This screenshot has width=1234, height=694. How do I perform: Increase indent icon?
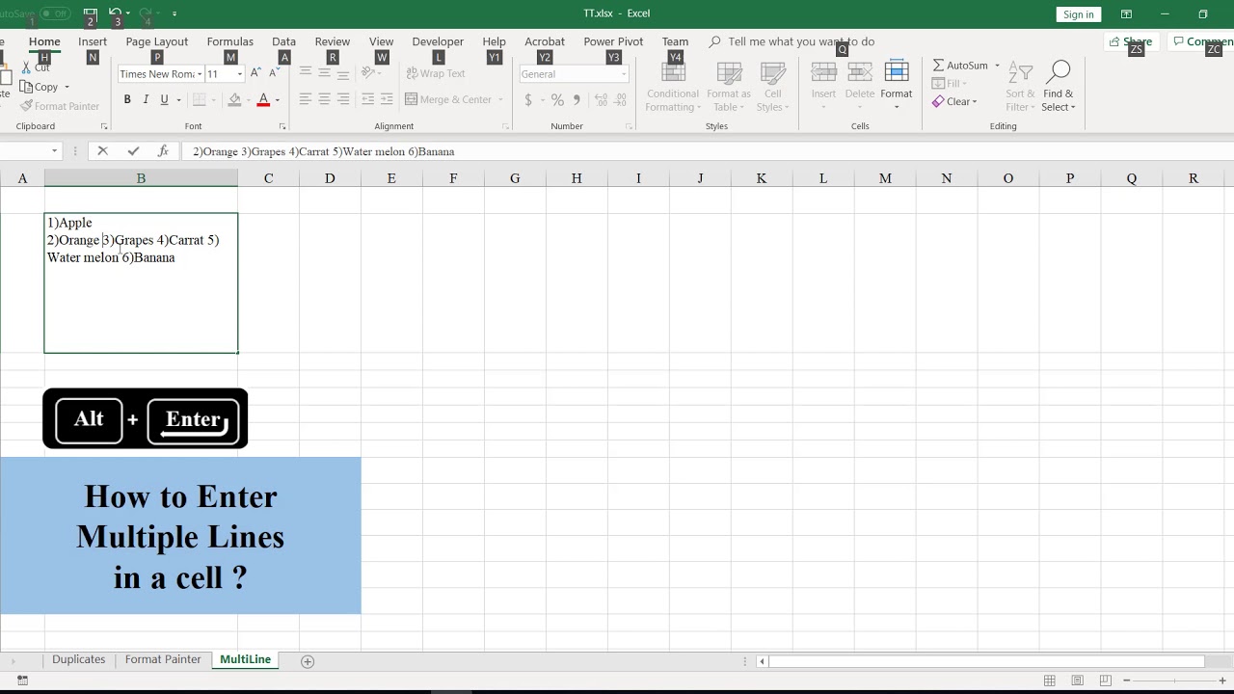(387, 99)
